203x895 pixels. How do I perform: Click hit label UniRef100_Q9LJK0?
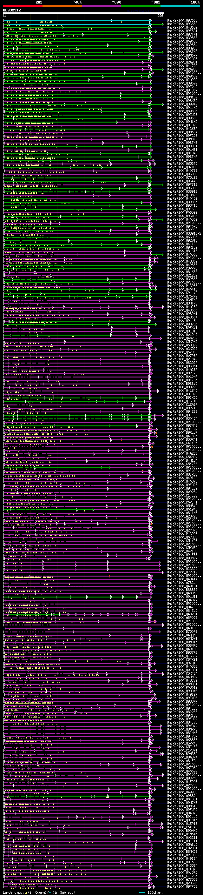182,108
